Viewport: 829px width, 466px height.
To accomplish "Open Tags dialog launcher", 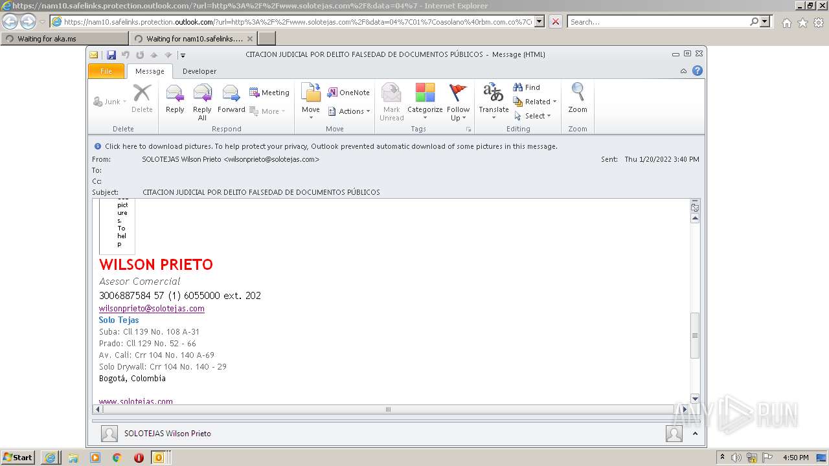I will (468, 129).
